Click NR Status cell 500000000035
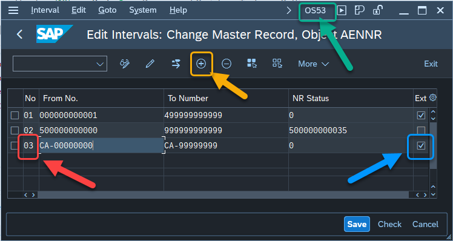 (351, 131)
